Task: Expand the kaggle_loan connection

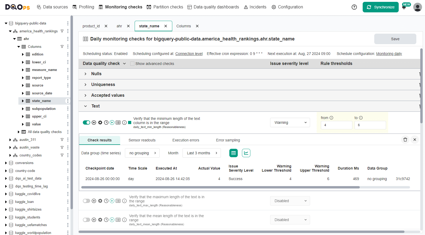Action: click(6, 202)
